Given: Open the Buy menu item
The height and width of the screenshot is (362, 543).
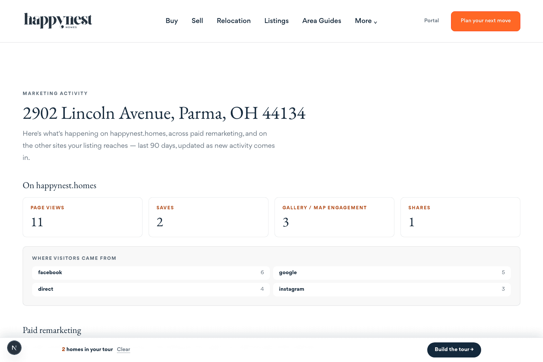Looking at the screenshot, I should tap(172, 21).
